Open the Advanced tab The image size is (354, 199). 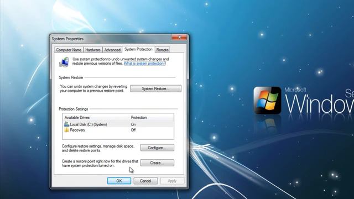(x=112, y=50)
